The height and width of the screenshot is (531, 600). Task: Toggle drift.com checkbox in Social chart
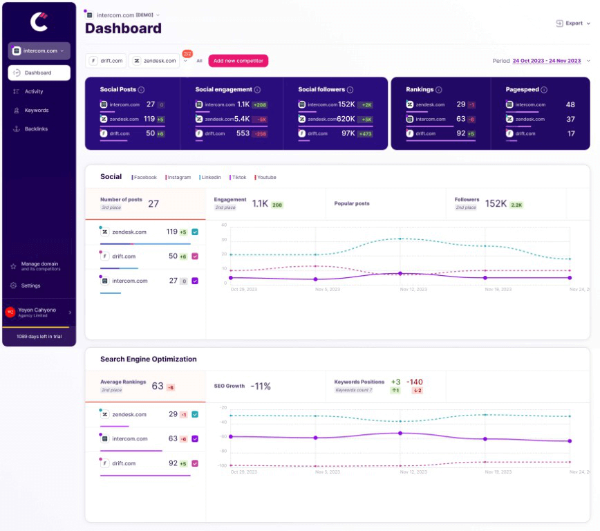click(x=195, y=257)
